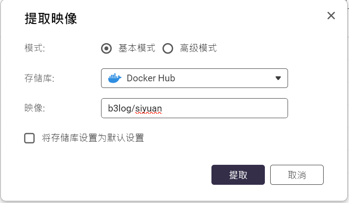Select the 基本模式 radio button

point(106,48)
